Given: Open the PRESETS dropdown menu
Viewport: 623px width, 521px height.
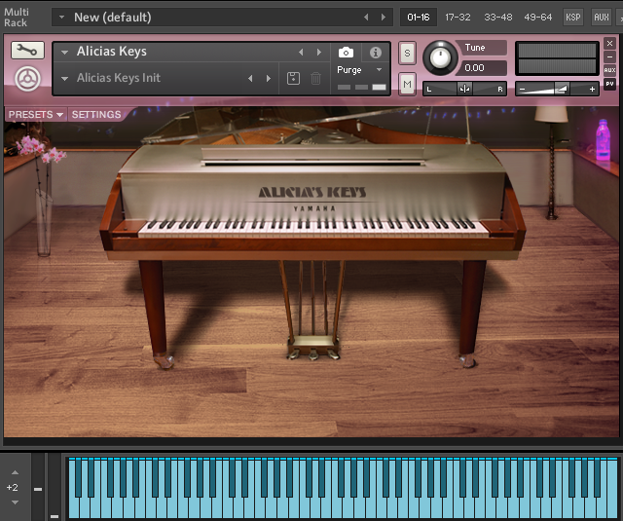Looking at the screenshot, I should (x=36, y=115).
